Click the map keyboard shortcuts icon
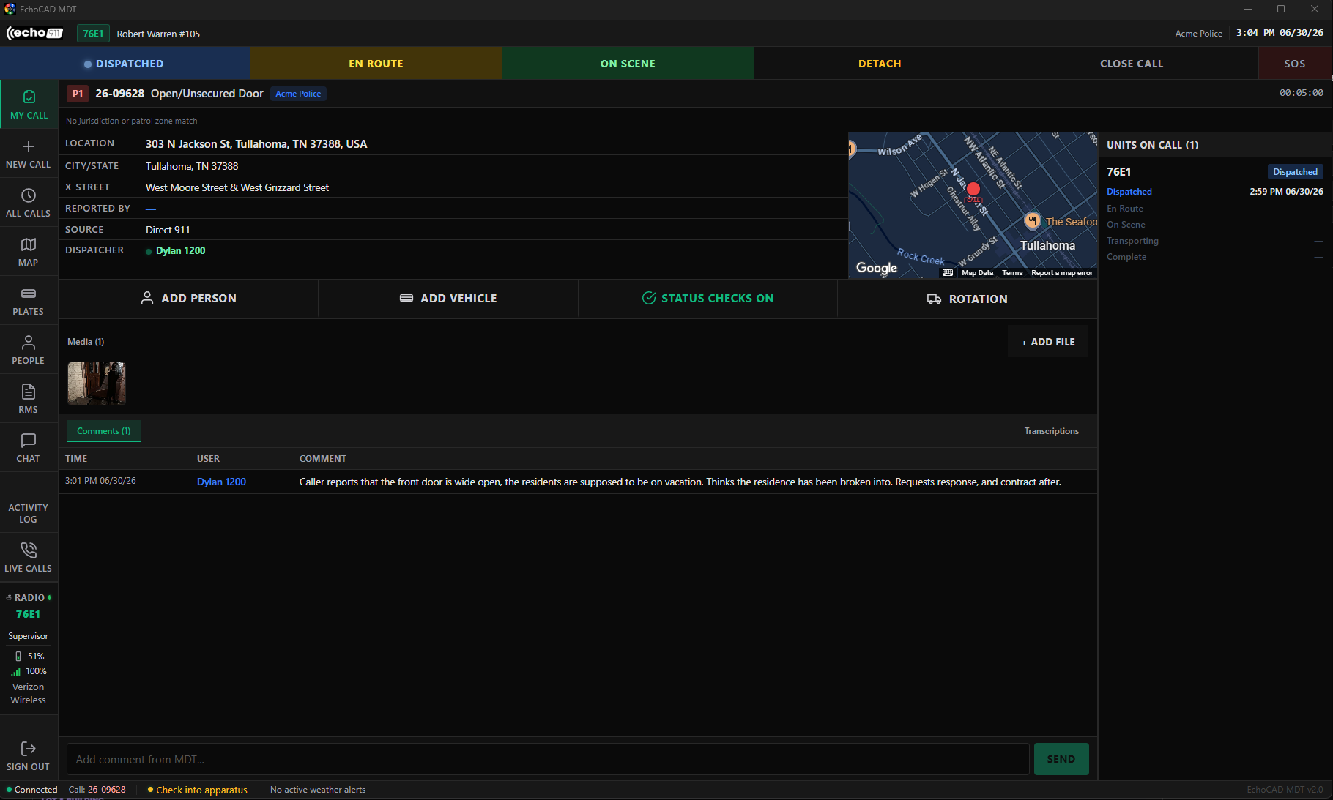The height and width of the screenshot is (800, 1333). [948, 273]
